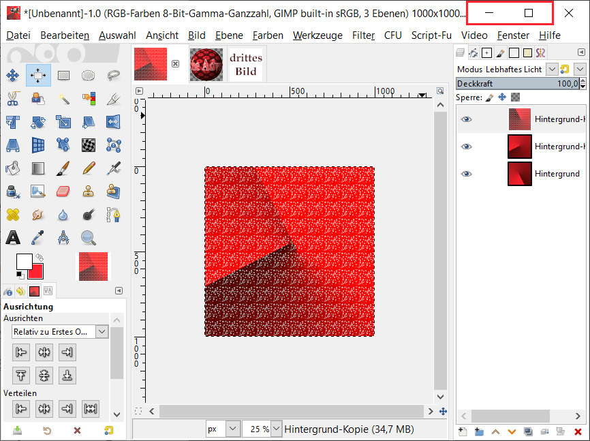
Task: Open tool options tab configuration menu
Action: (x=119, y=291)
